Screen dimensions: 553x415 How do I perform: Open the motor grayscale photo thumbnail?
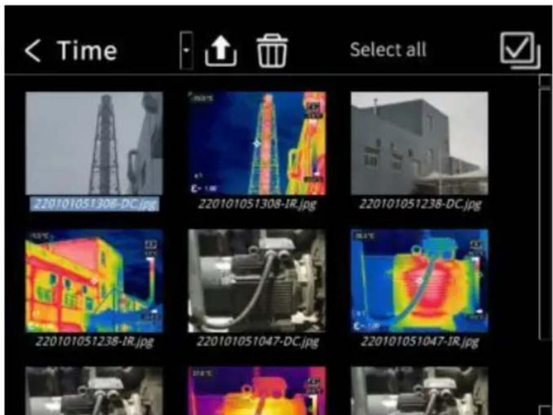pyautogui.click(x=257, y=281)
